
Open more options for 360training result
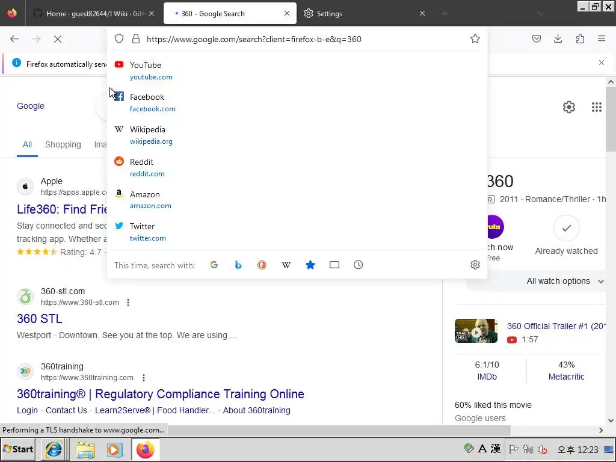[144, 378]
